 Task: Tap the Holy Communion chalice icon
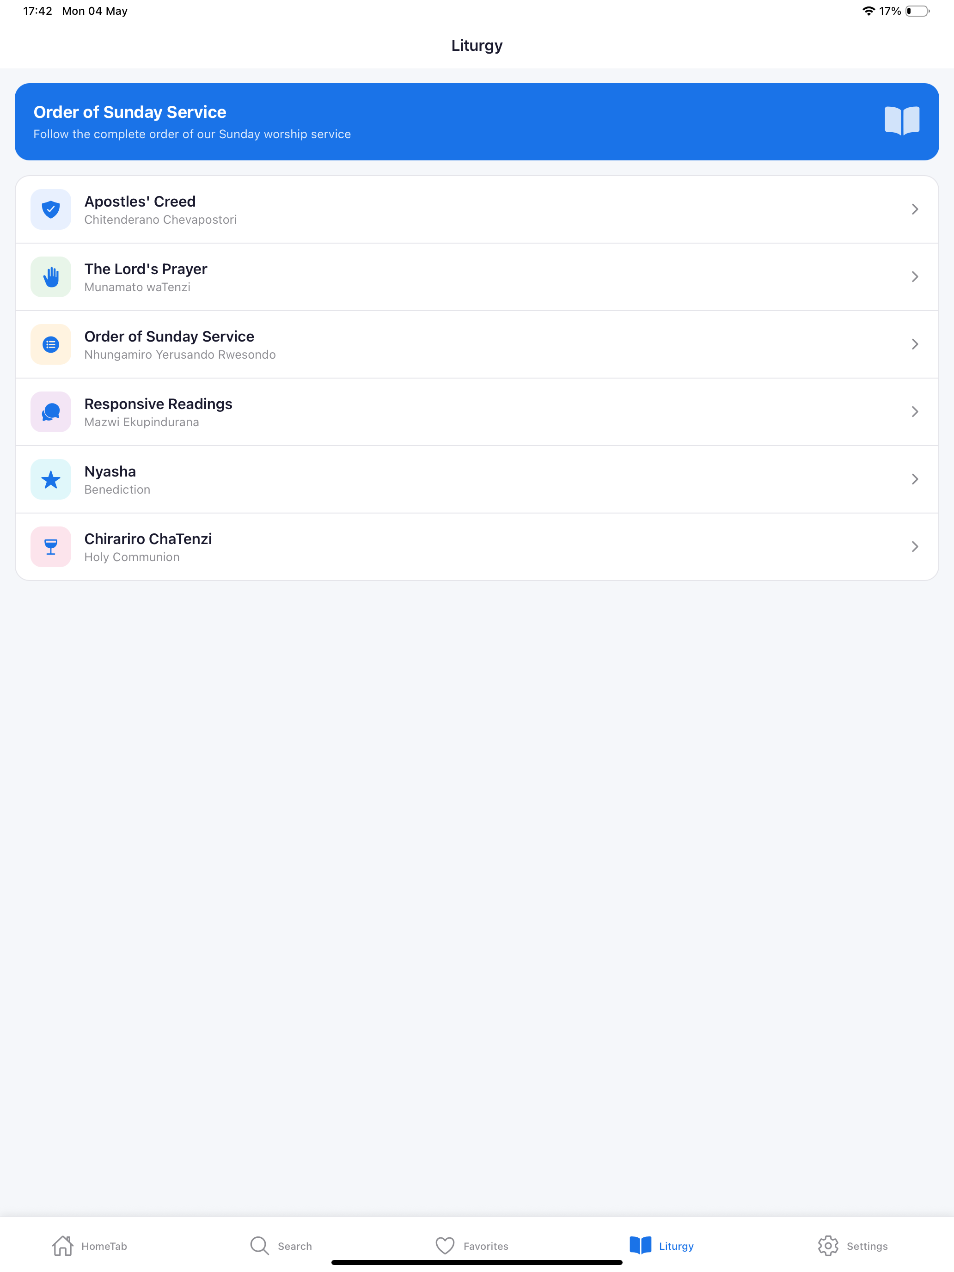coord(50,547)
